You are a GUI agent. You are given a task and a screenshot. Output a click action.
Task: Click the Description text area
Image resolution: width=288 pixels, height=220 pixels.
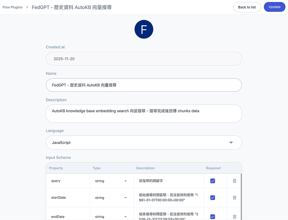144,114
